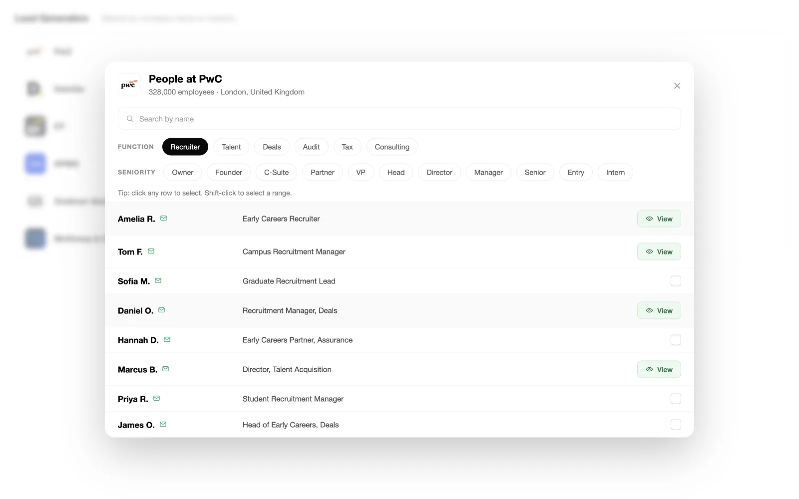Check the box for James O.
This screenshot has height=499, width=799.
676,425
